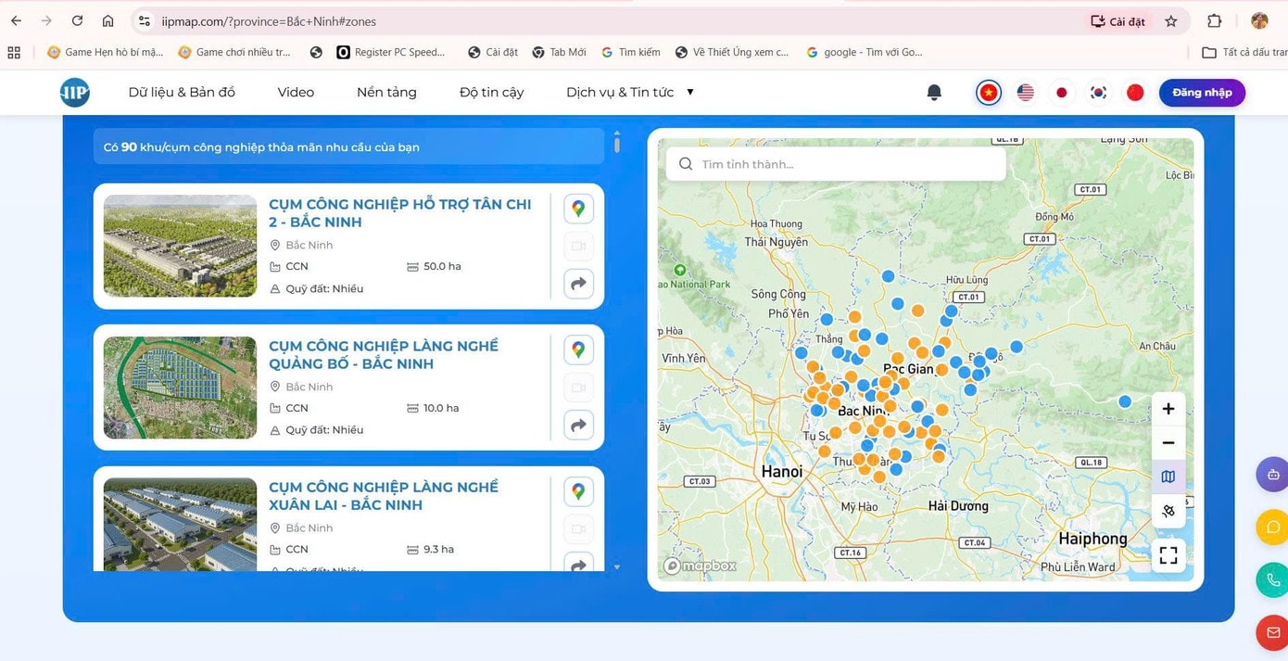Share the Tân Chi 2 card
The width and height of the screenshot is (1288, 661).
578,284
